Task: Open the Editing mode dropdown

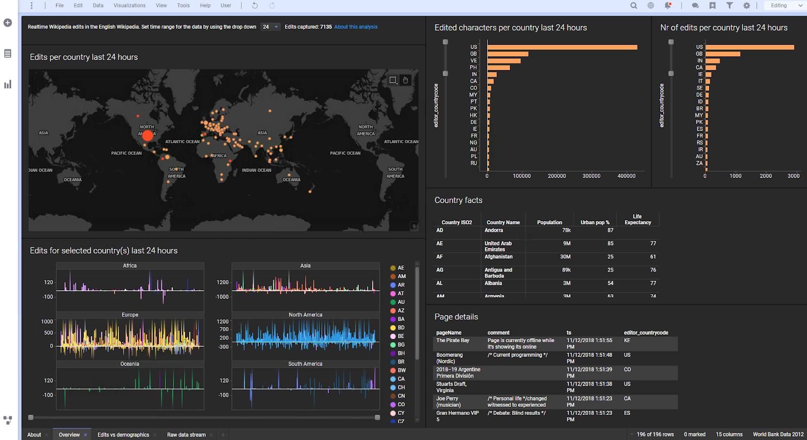Action: pos(786,6)
